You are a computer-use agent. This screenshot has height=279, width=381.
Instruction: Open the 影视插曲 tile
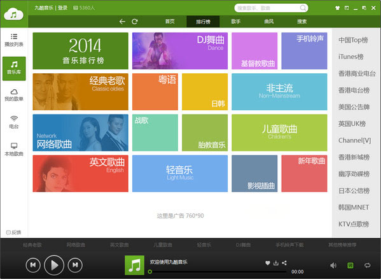coord(254,173)
